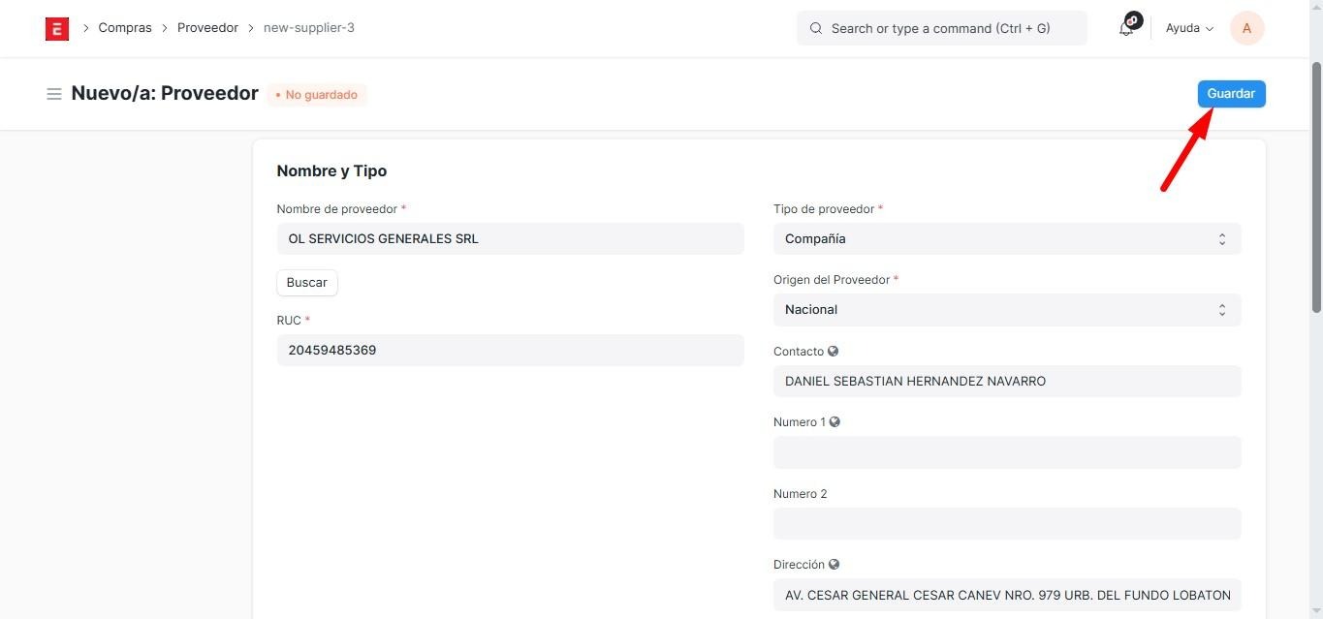The image size is (1323, 619).
Task: Click the RUC input field
Action: coord(510,351)
